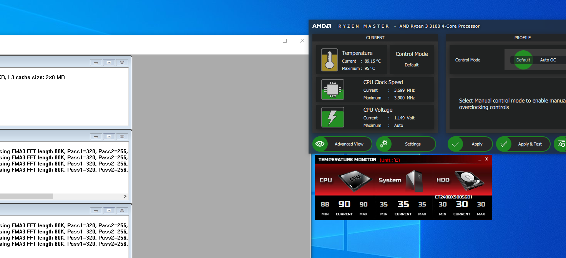Click the CURRENT section header in Ryzen Master
Screen dimensions: 566x258
[375, 38]
